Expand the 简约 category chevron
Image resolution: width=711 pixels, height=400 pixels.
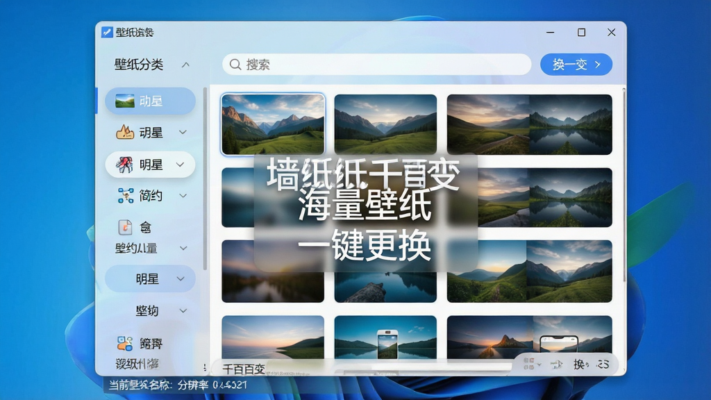click(183, 196)
